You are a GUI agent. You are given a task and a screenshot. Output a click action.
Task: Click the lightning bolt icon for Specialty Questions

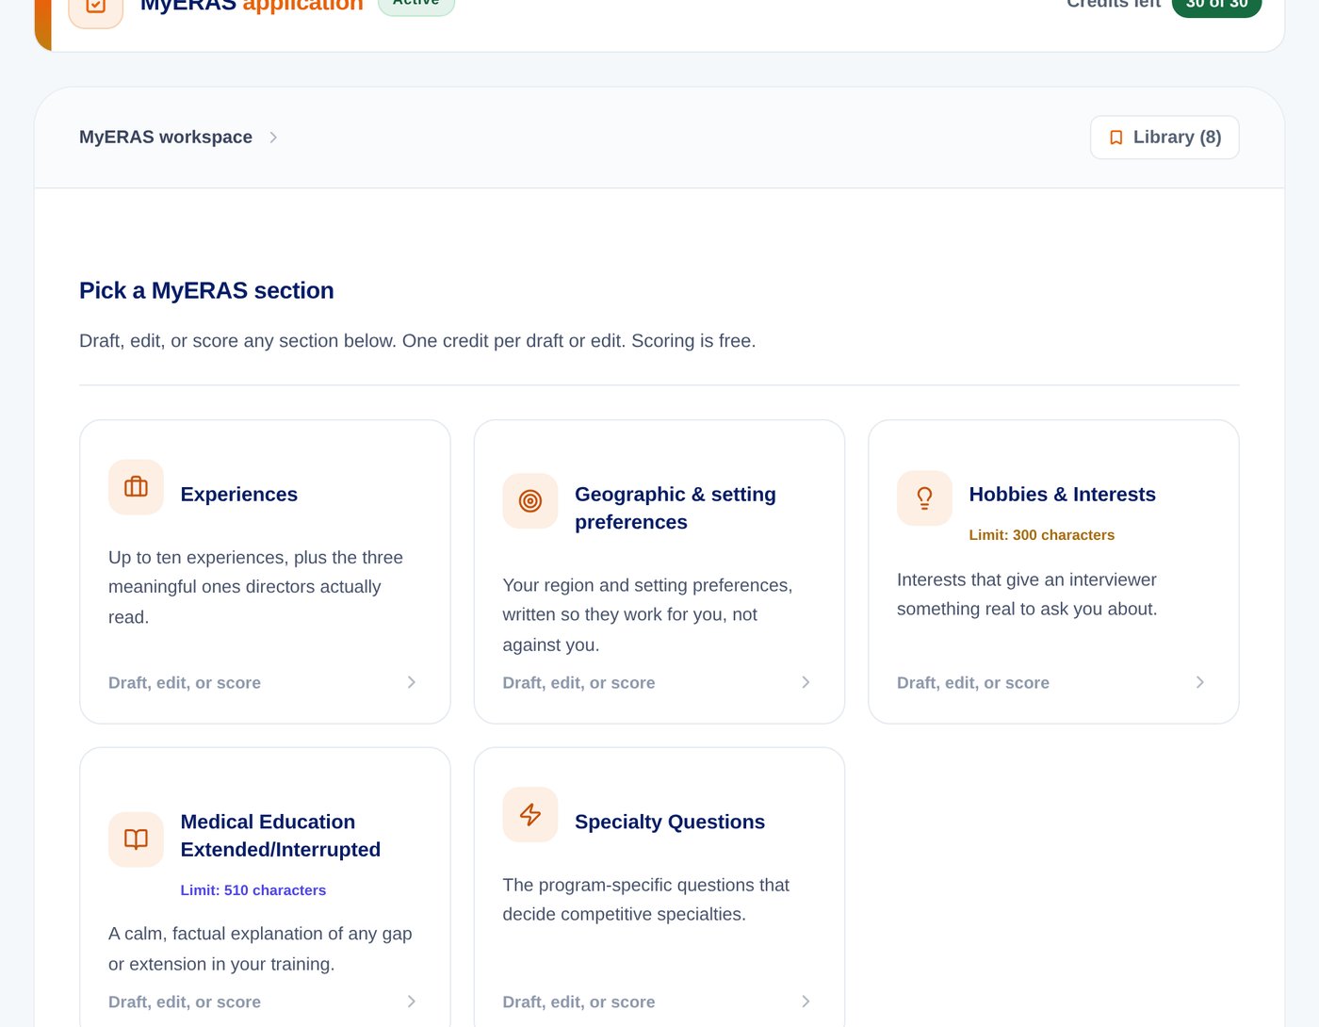pyautogui.click(x=530, y=815)
